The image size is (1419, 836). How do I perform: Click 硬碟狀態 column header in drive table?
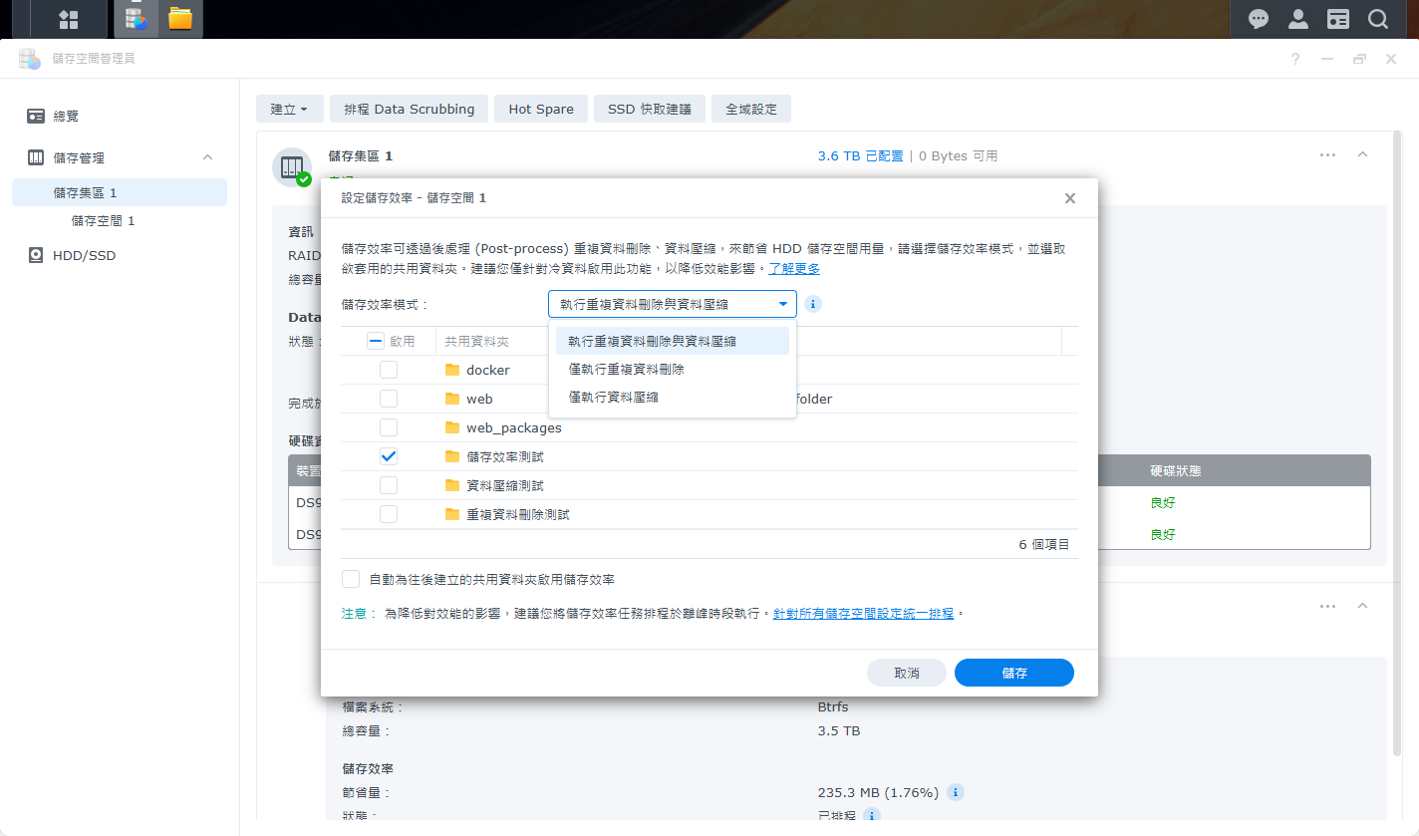click(x=1176, y=470)
